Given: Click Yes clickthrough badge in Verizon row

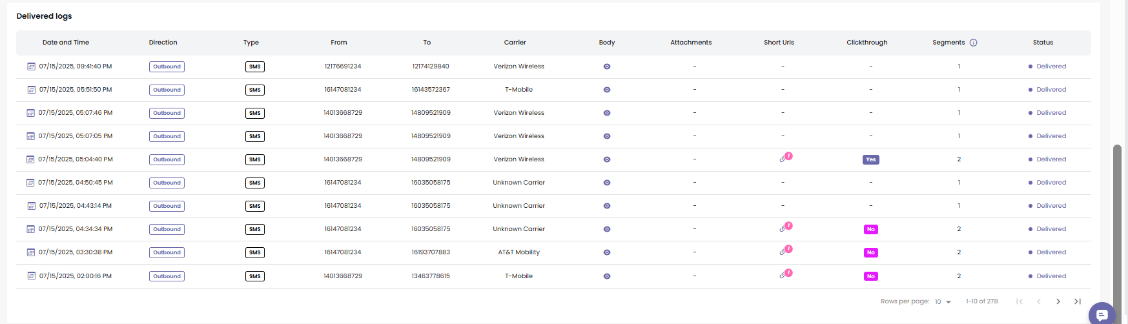Looking at the screenshot, I should 870,159.
